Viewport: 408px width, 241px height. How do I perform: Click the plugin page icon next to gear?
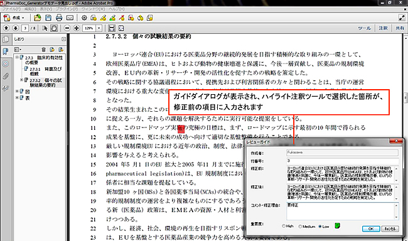point(94,18)
